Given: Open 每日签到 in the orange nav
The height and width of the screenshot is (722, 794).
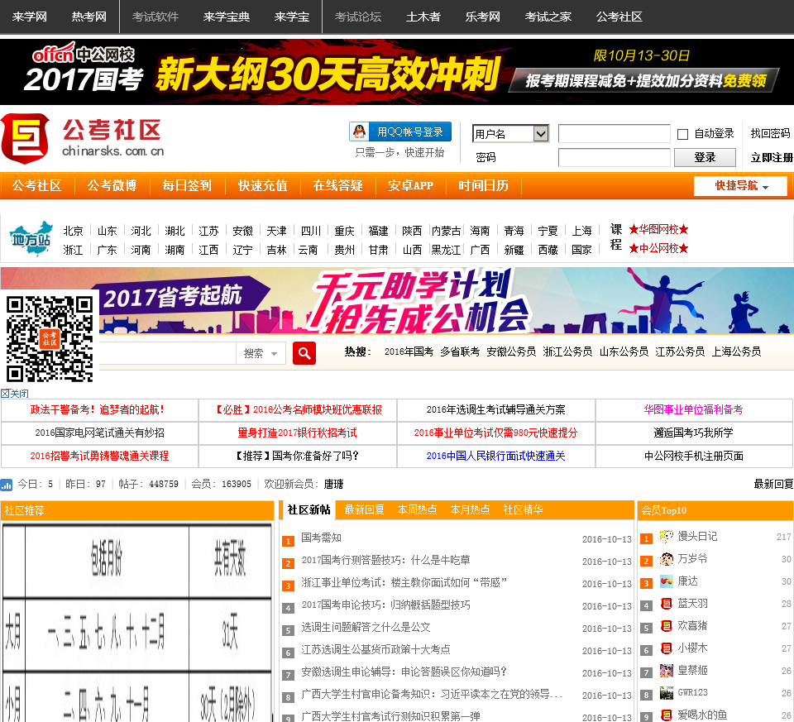Looking at the screenshot, I should [x=187, y=186].
